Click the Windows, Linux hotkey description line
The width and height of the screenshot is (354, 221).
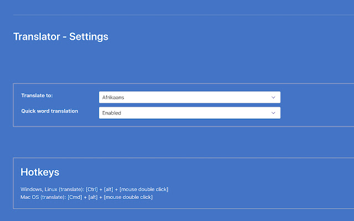tap(94, 190)
